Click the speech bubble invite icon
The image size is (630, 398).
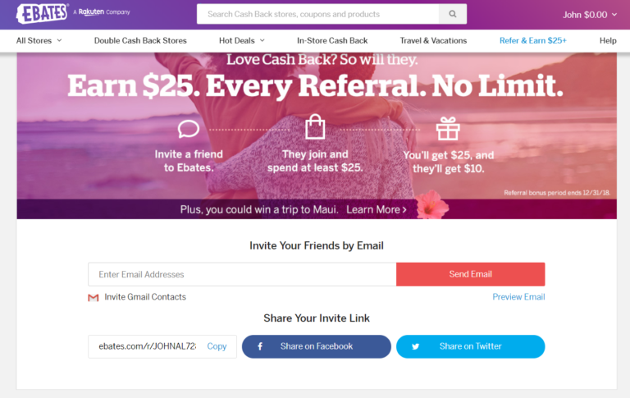tap(189, 129)
